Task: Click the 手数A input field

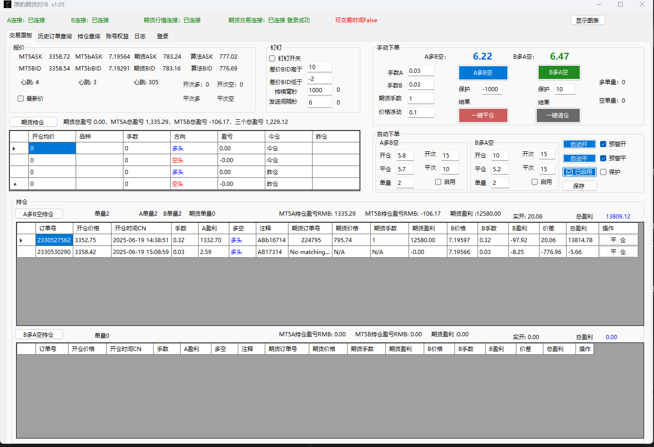Action: (x=420, y=71)
